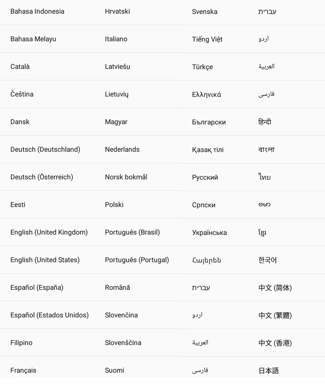Pick Українська from the list
Image resolution: width=325 pixels, height=384 pixels.
pos(209,232)
